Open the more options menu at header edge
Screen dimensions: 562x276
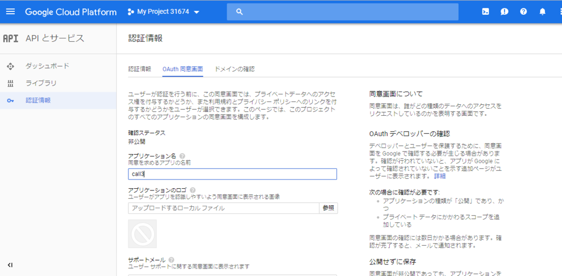560,12
